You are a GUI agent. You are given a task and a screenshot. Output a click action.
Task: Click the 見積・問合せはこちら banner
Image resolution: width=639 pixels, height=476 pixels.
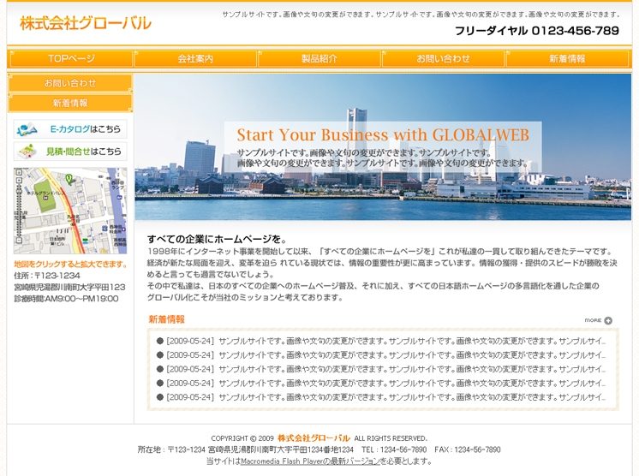coord(70,152)
